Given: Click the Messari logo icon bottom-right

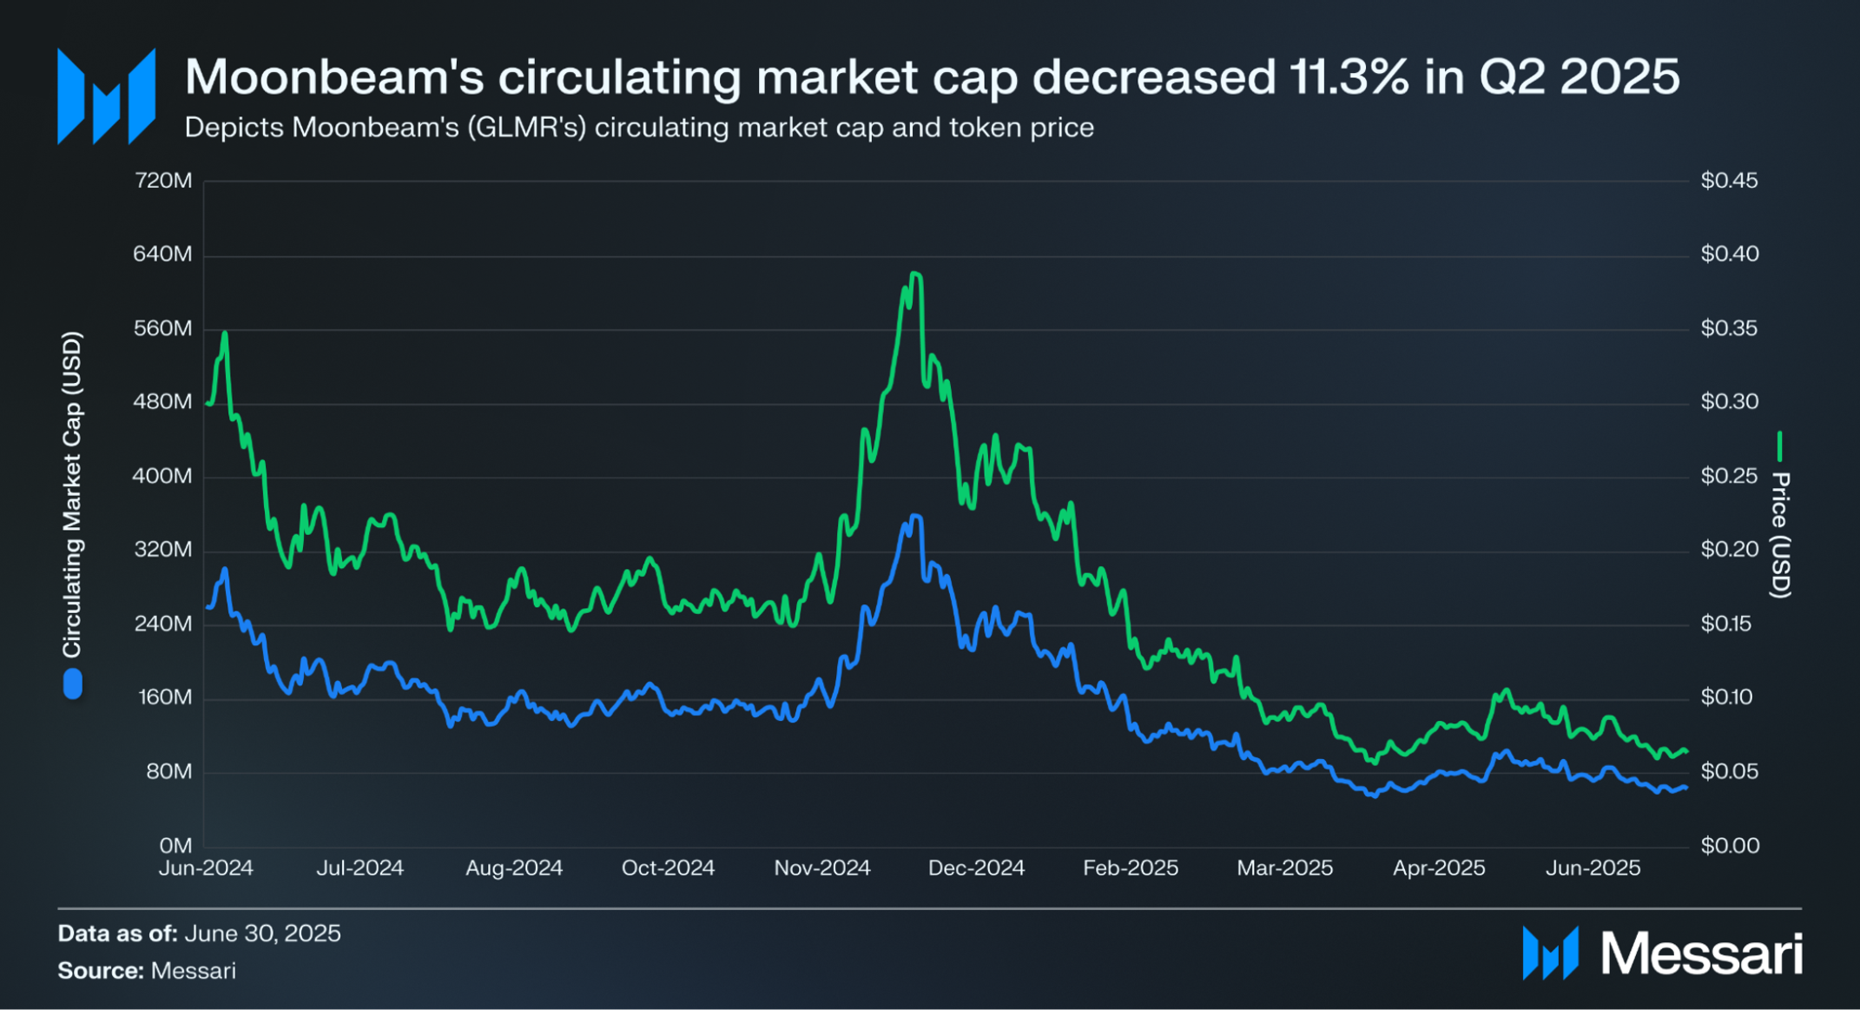Looking at the screenshot, I should (x=1550, y=953).
